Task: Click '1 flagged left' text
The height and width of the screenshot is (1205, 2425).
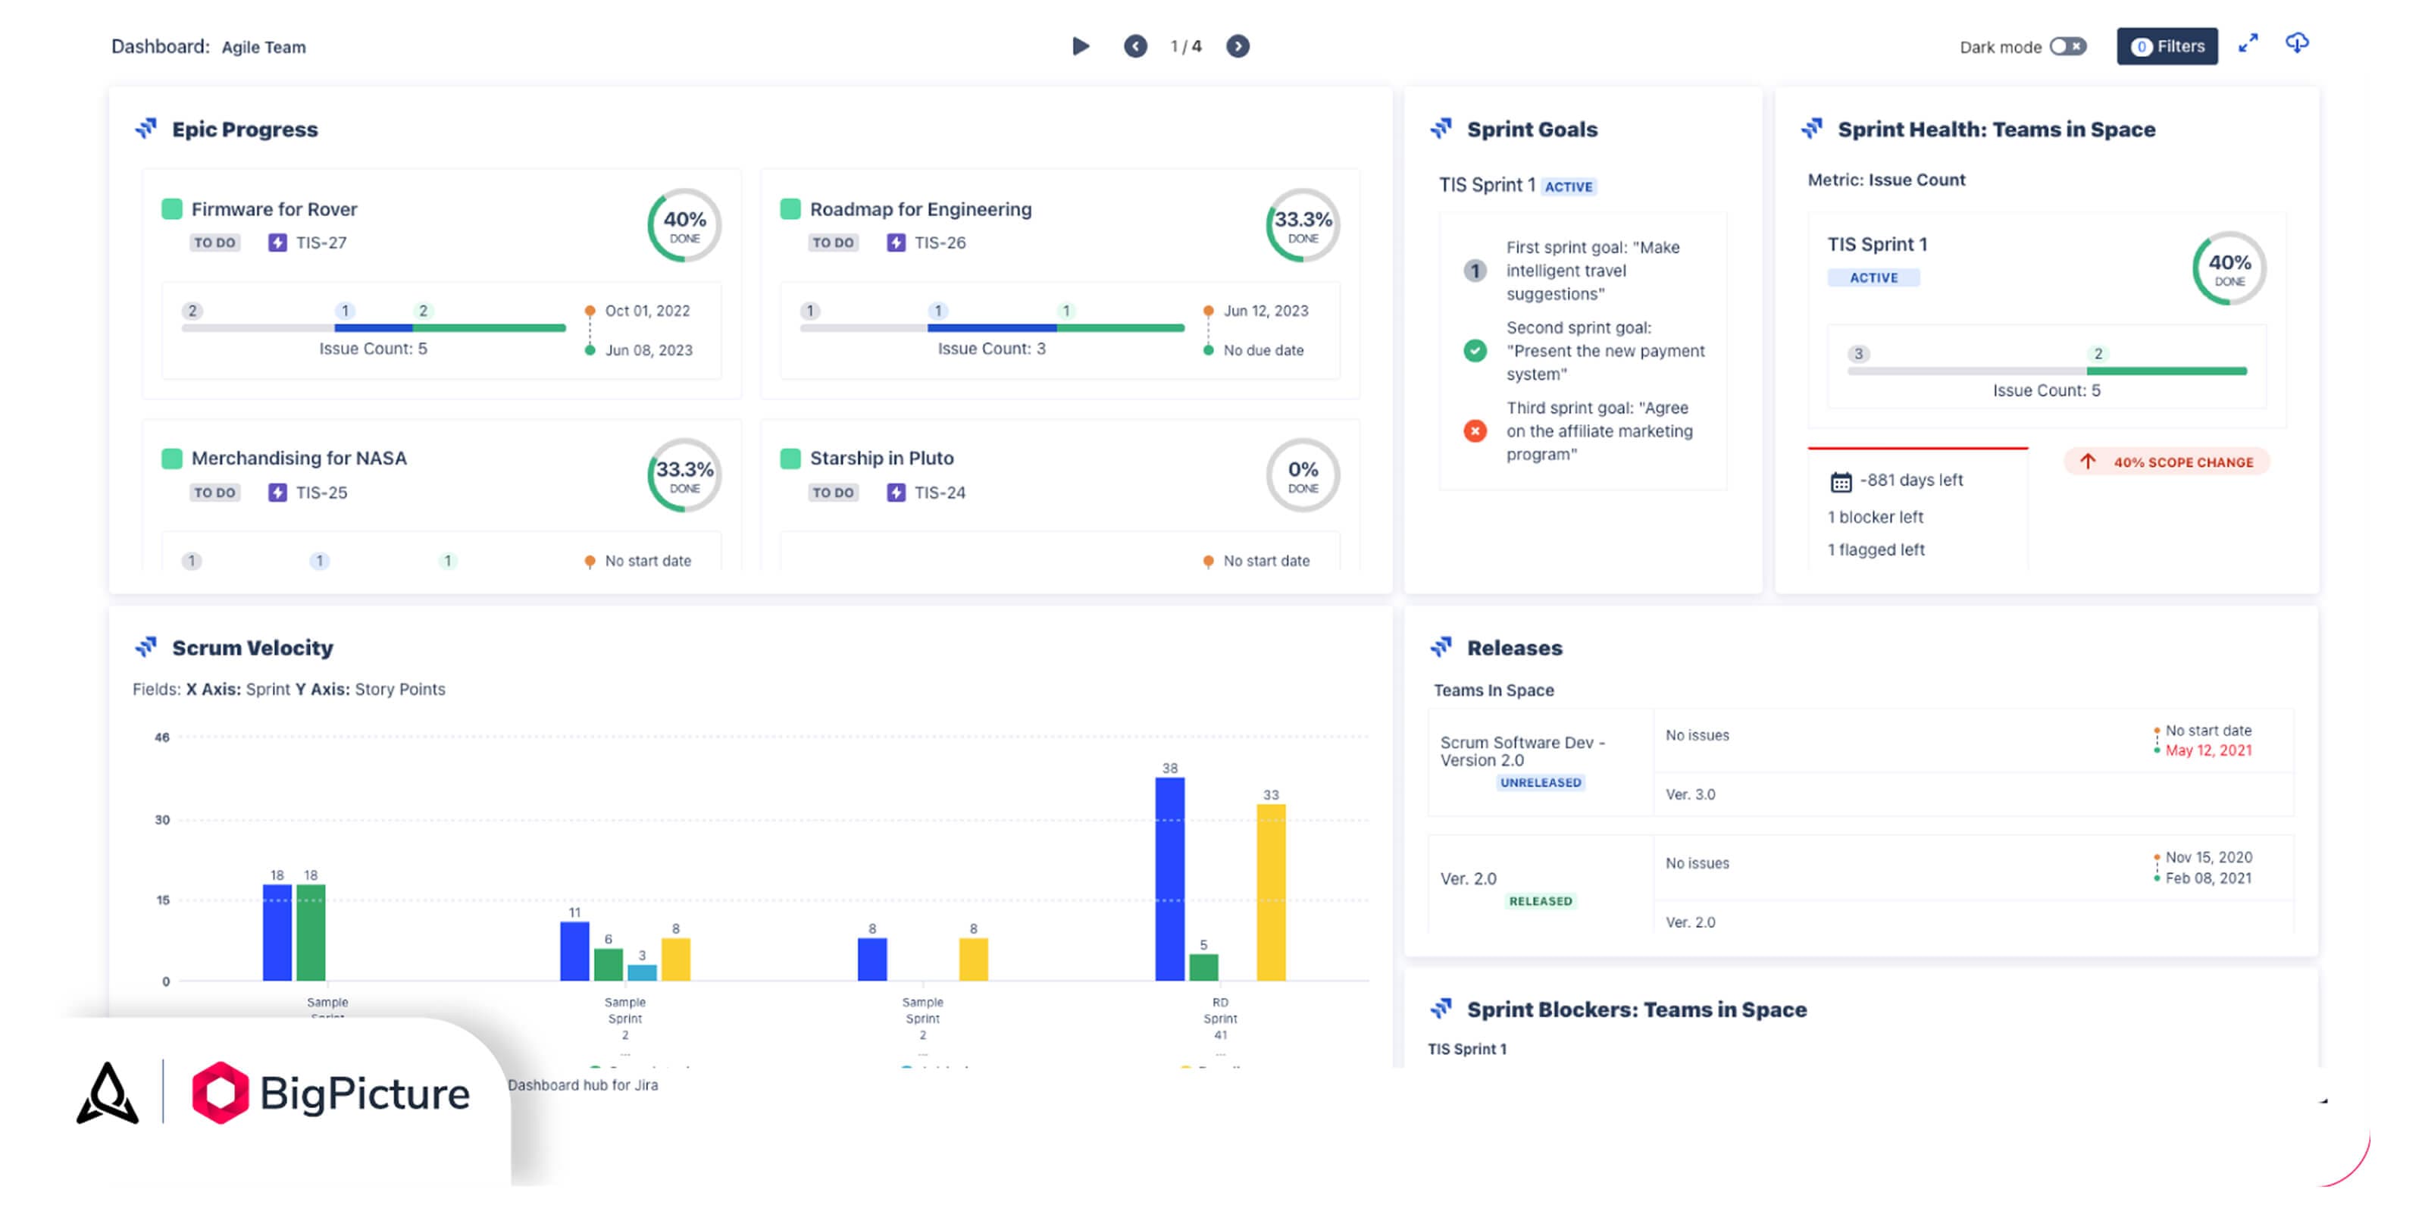Action: click(1876, 549)
